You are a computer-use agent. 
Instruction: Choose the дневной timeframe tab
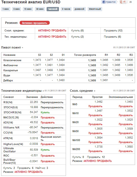pos(79,9)
